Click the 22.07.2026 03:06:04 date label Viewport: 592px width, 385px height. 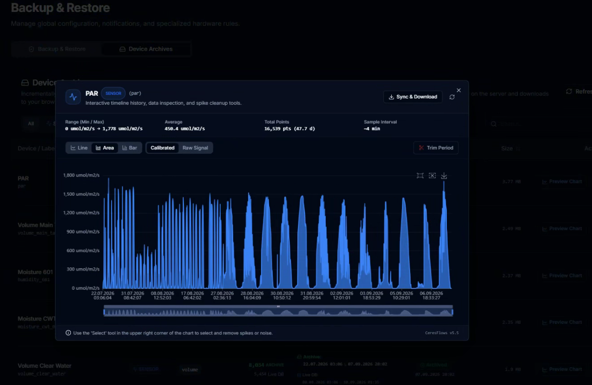click(x=103, y=296)
